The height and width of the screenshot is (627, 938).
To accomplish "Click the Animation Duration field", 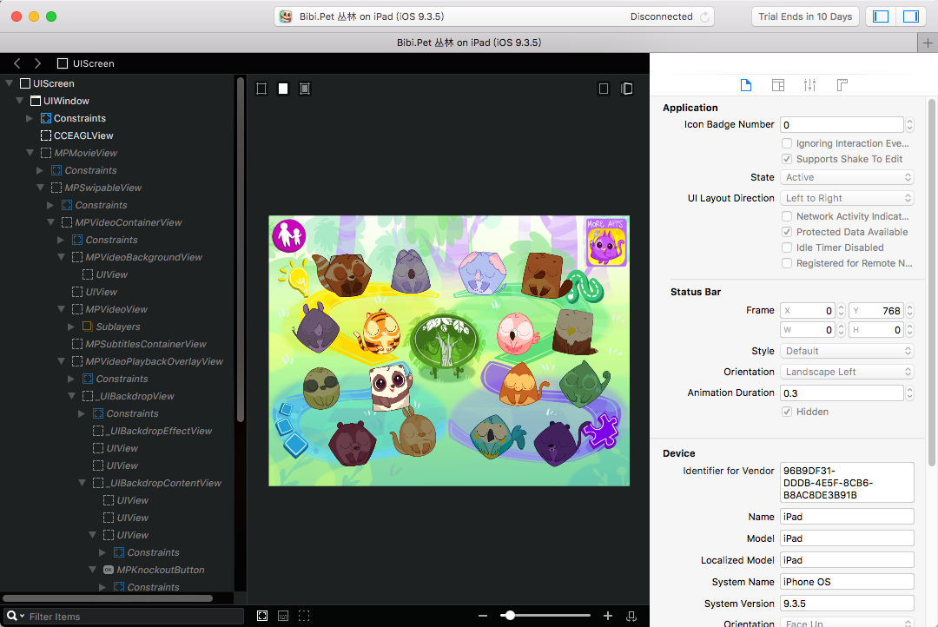I will (842, 393).
